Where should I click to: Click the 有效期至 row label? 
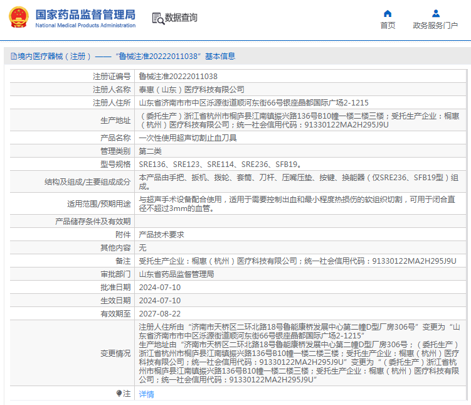coord(115,314)
